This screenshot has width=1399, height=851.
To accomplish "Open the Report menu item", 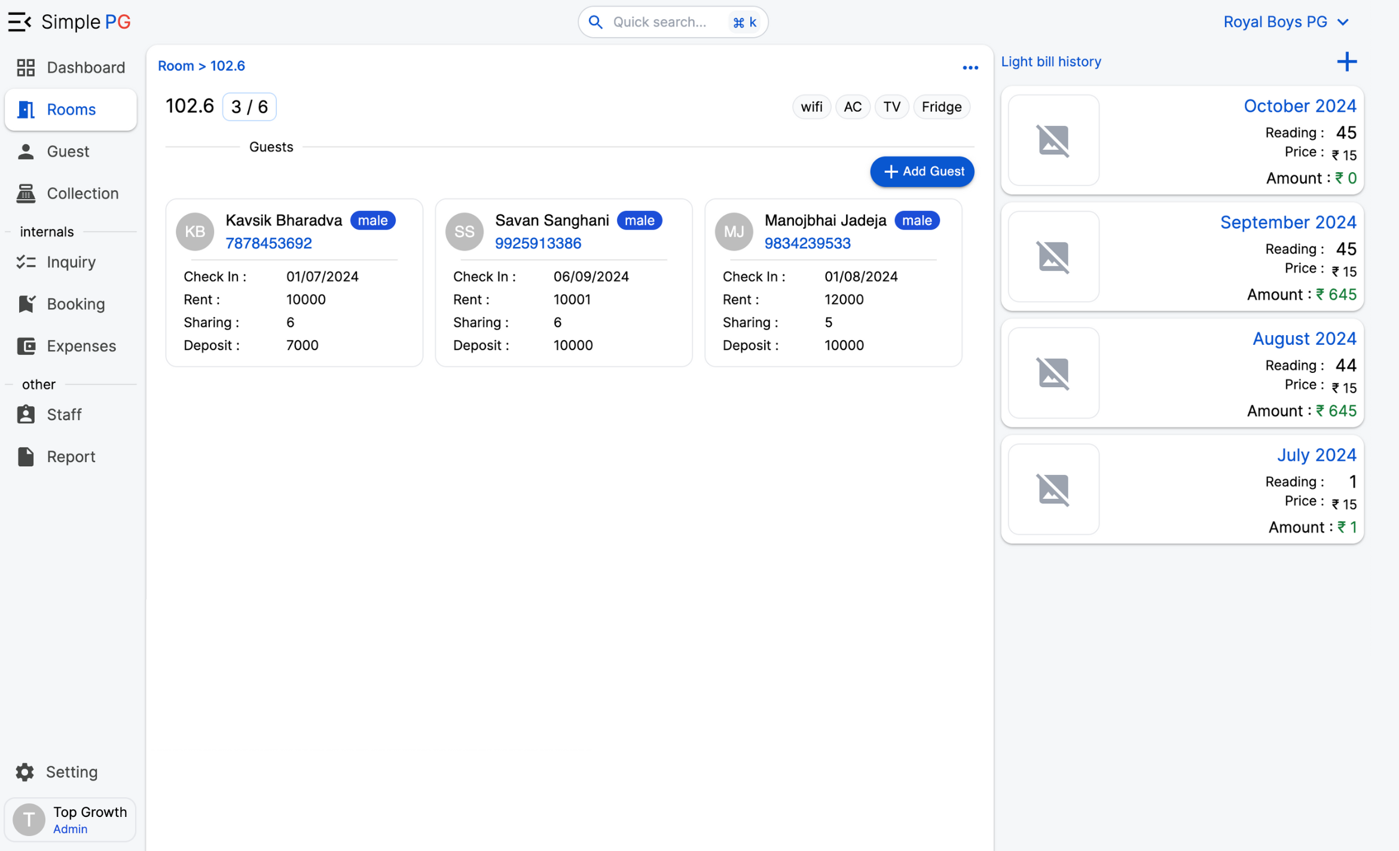I will coord(71,457).
